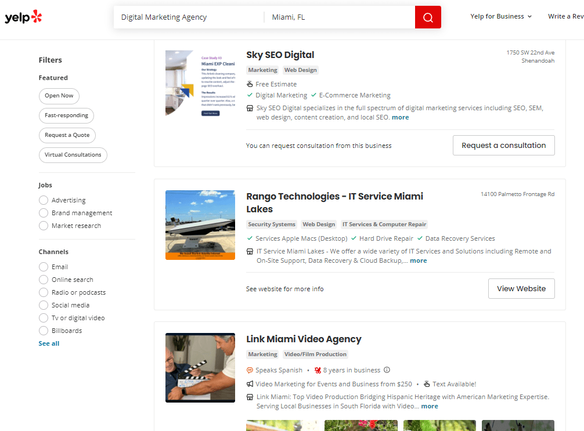Click the megaphone icon for Video Marketing

click(x=250, y=384)
